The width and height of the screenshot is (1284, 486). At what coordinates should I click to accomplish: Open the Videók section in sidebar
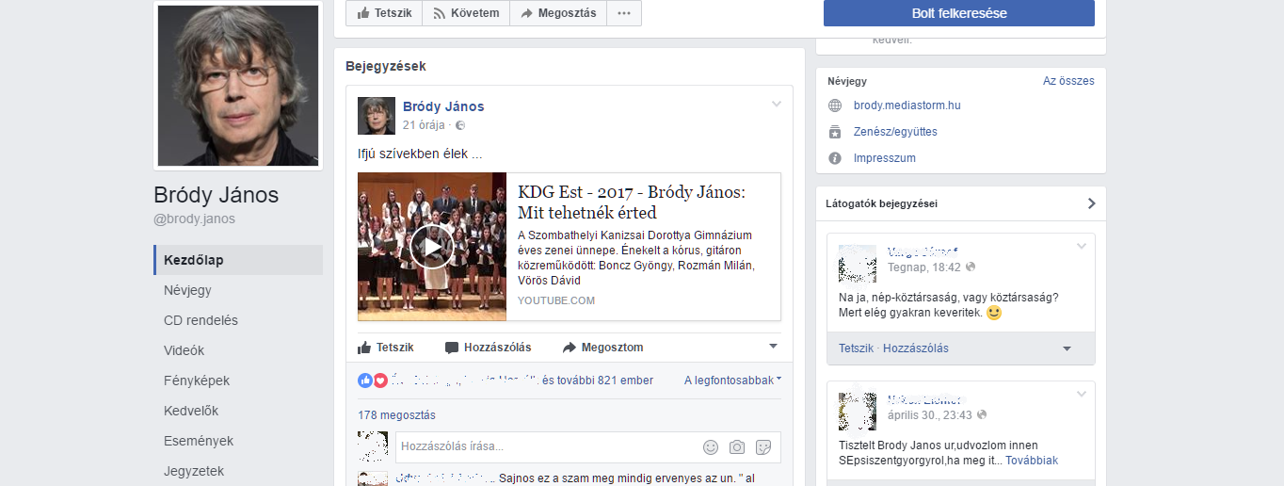click(184, 350)
